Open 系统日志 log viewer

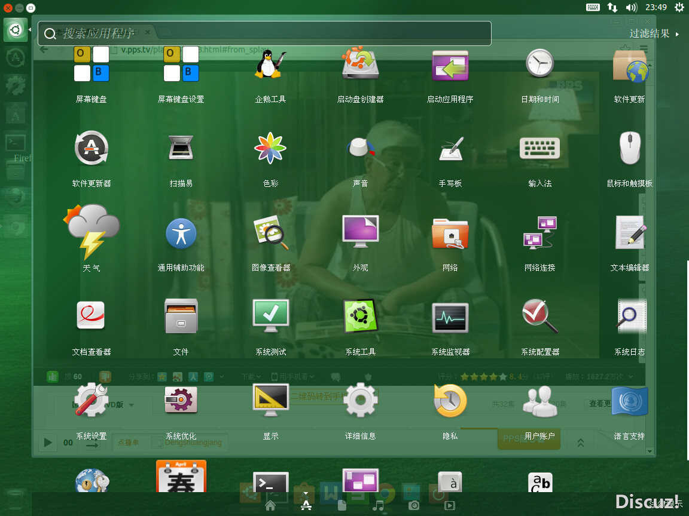[x=631, y=316]
